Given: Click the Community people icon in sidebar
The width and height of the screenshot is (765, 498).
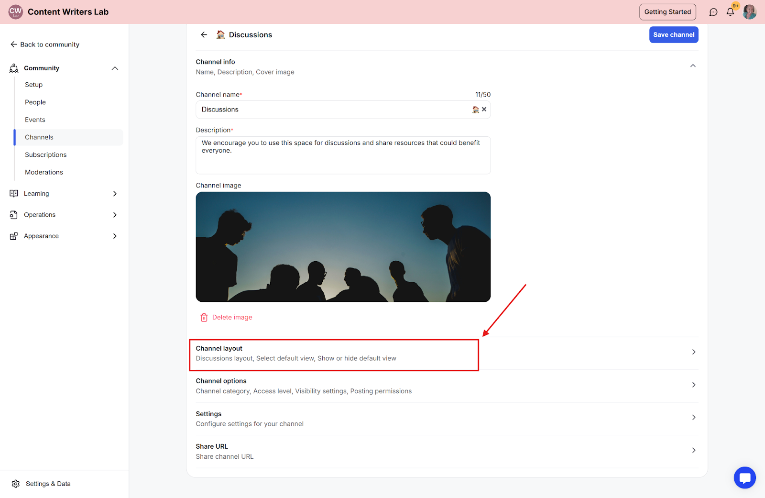Looking at the screenshot, I should 14,68.
